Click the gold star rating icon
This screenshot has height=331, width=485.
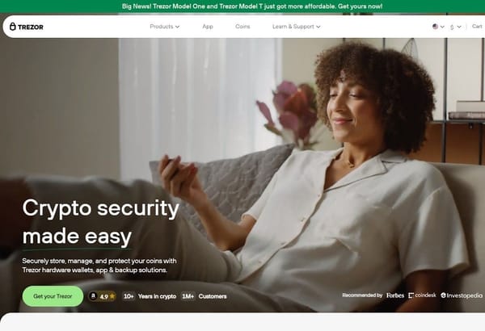coord(112,296)
